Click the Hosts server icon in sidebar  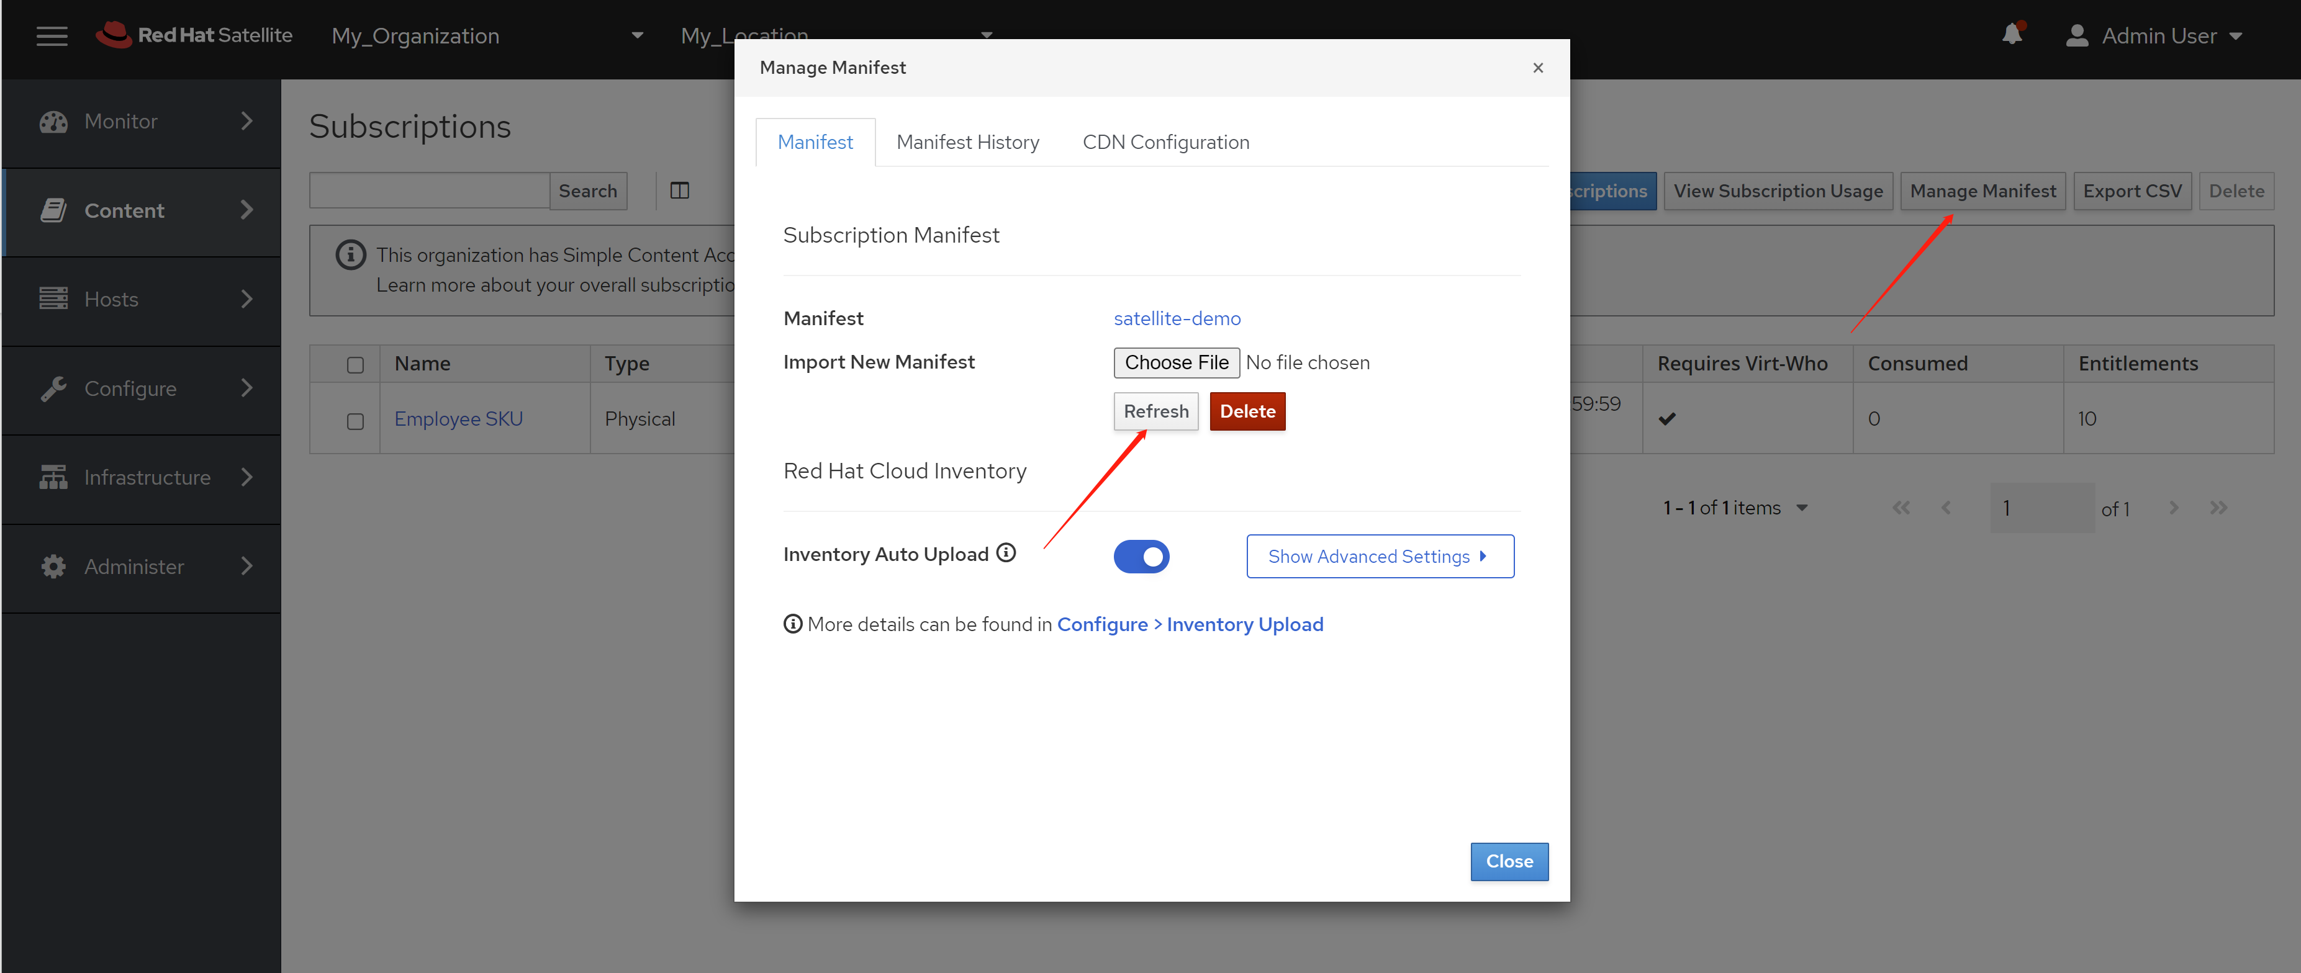pyautogui.click(x=53, y=299)
